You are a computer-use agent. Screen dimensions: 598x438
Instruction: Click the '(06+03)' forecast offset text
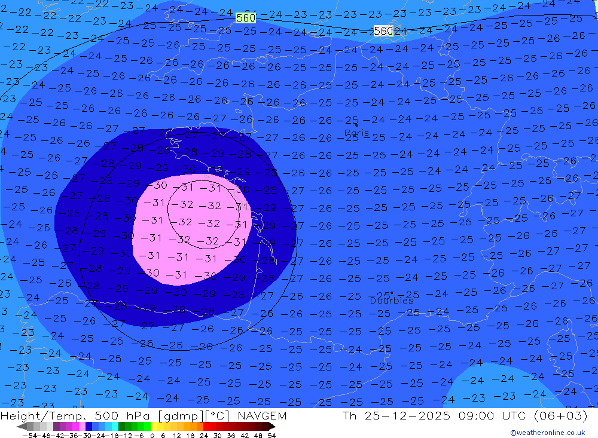[x=561, y=415]
